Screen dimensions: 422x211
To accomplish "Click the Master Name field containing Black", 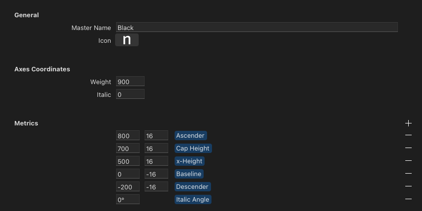I will tap(256, 28).
